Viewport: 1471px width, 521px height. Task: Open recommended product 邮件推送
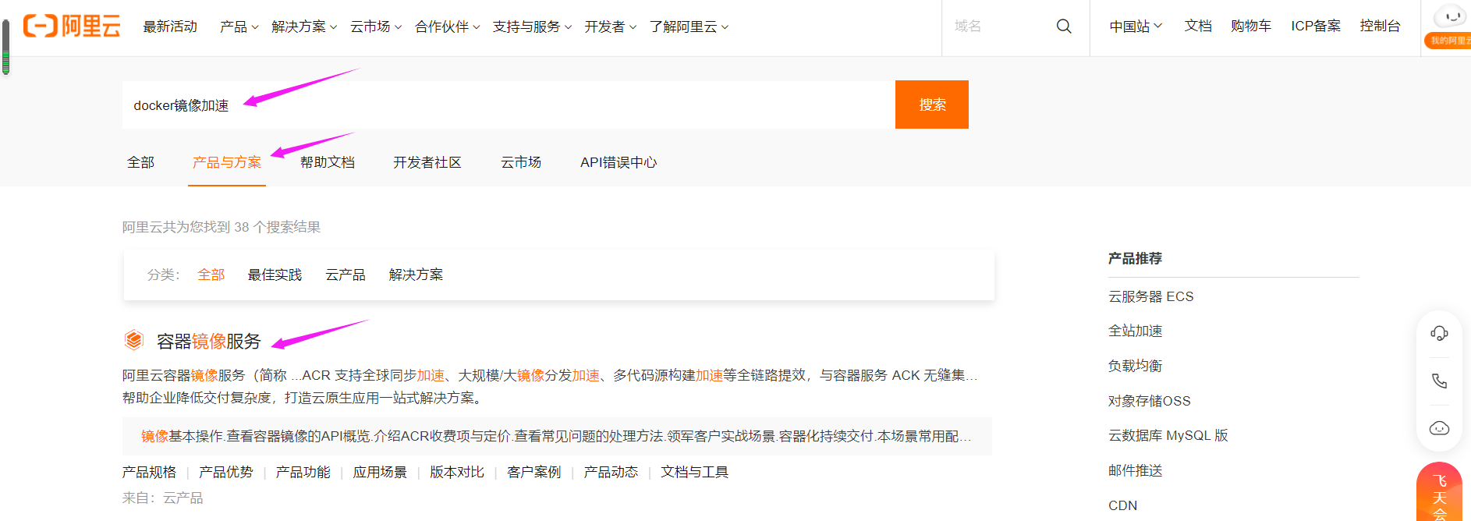coord(1136,470)
